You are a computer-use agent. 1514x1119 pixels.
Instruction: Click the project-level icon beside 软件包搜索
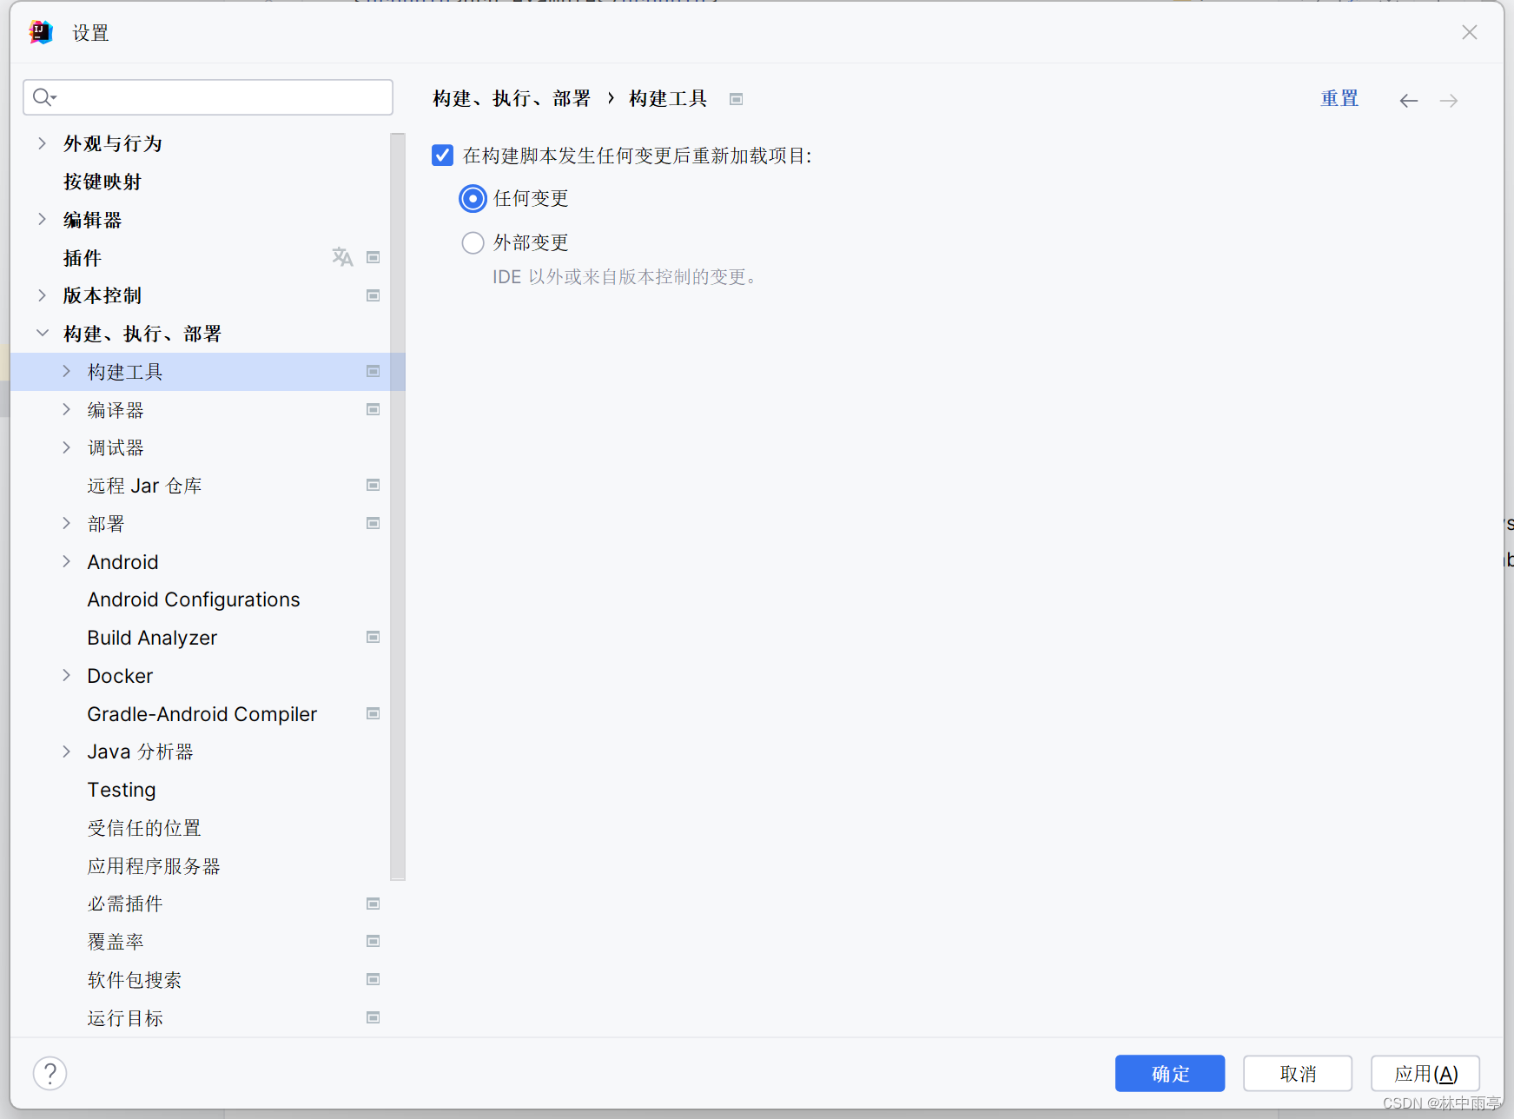pyautogui.click(x=374, y=979)
